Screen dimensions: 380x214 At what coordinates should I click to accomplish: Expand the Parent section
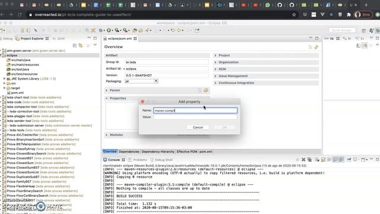(x=107, y=90)
